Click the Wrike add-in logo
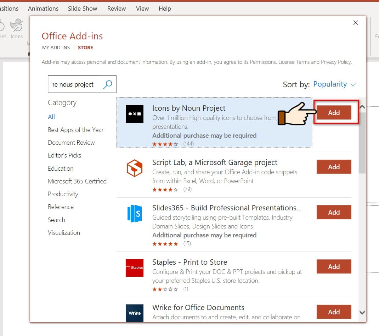The width and height of the screenshot is (379, 336). (134, 313)
